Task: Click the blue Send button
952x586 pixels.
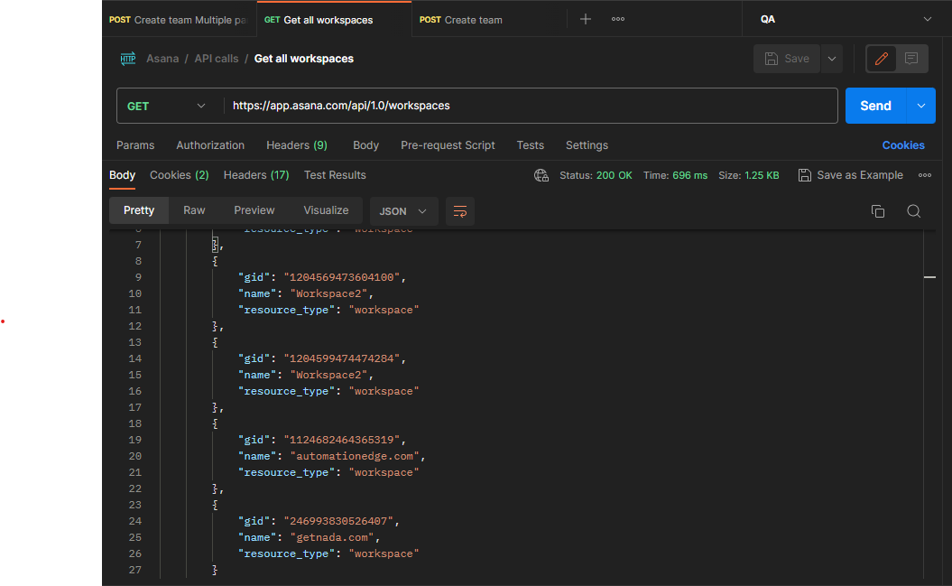Action: pos(874,106)
